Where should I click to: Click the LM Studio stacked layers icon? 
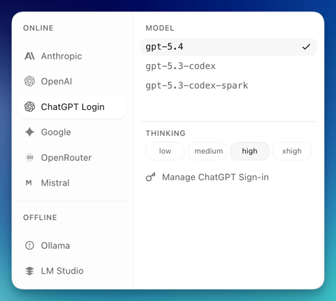point(29,271)
